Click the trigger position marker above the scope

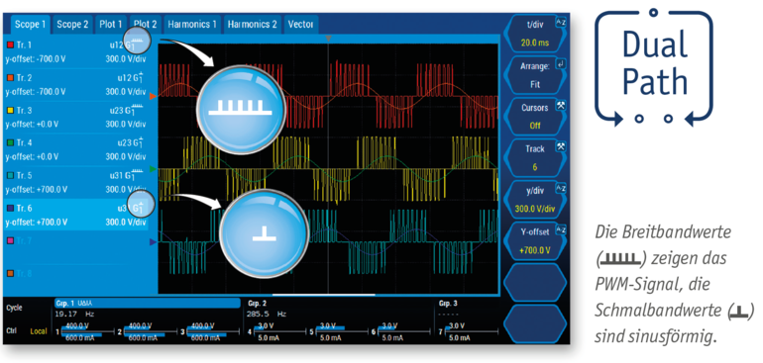(x=328, y=38)
